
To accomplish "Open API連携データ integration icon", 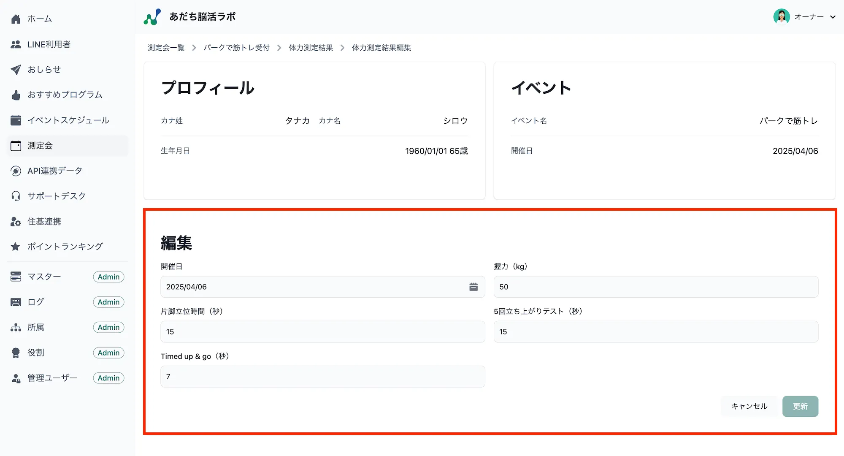I will [x=16, y=171].
